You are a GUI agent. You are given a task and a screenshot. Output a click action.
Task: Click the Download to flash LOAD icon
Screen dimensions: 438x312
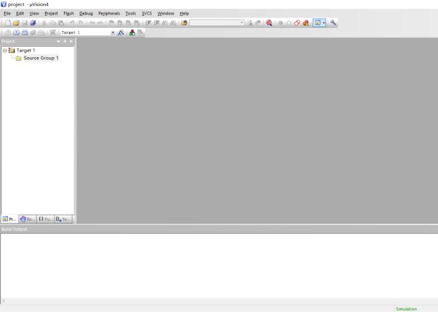point(52,32)
